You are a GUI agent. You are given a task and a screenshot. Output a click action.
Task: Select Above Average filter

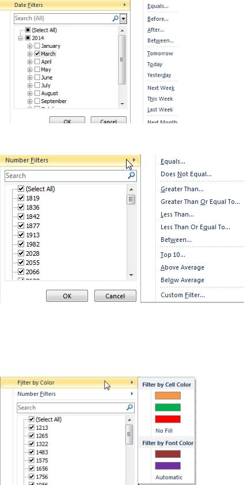(x=182, y=267)
